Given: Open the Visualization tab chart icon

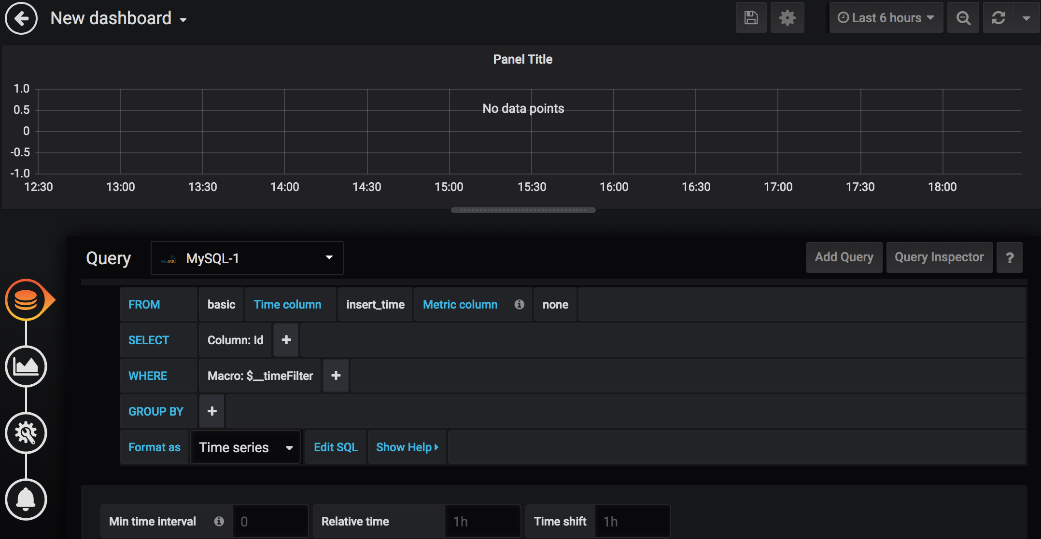Looking at the screenshot, I should click(x=26, y=366).
